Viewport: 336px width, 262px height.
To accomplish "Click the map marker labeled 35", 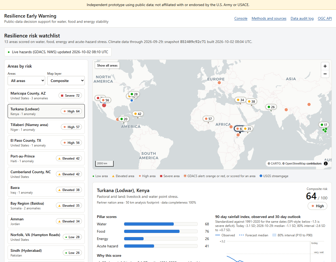I will coord(248,129).
